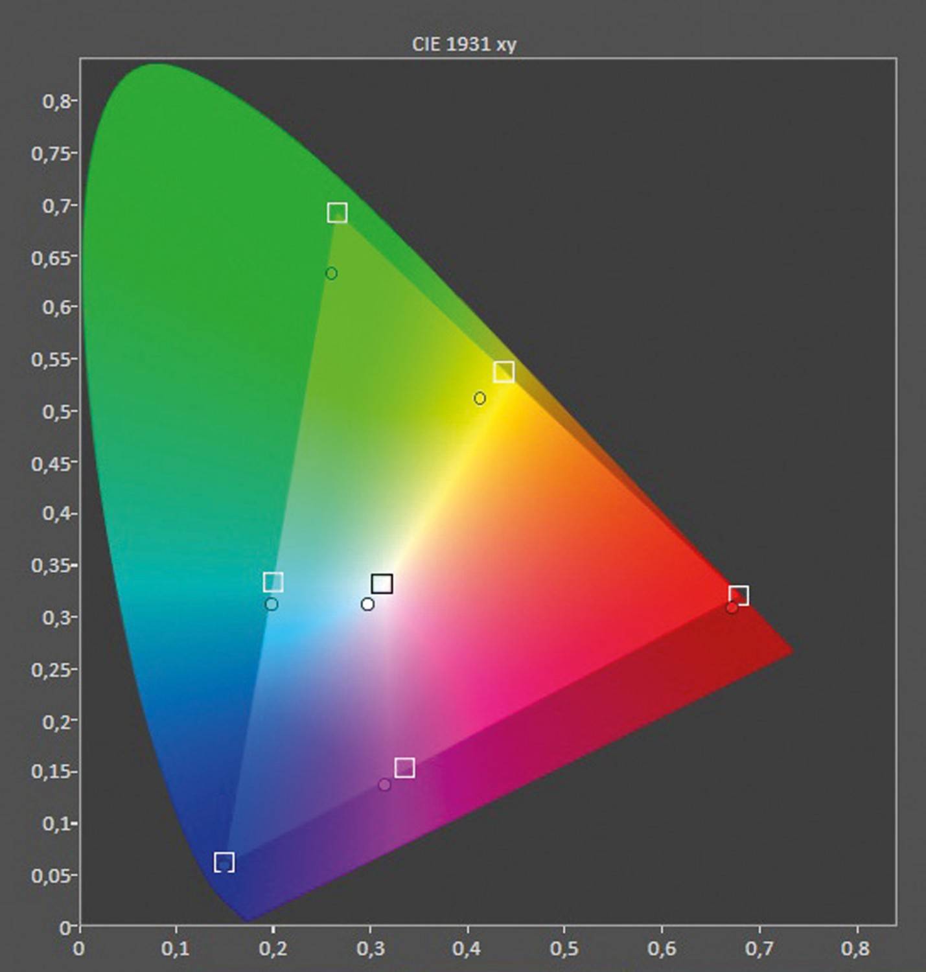
Task: Click the y-axis label '0,8'
Action: click(57, 100)
